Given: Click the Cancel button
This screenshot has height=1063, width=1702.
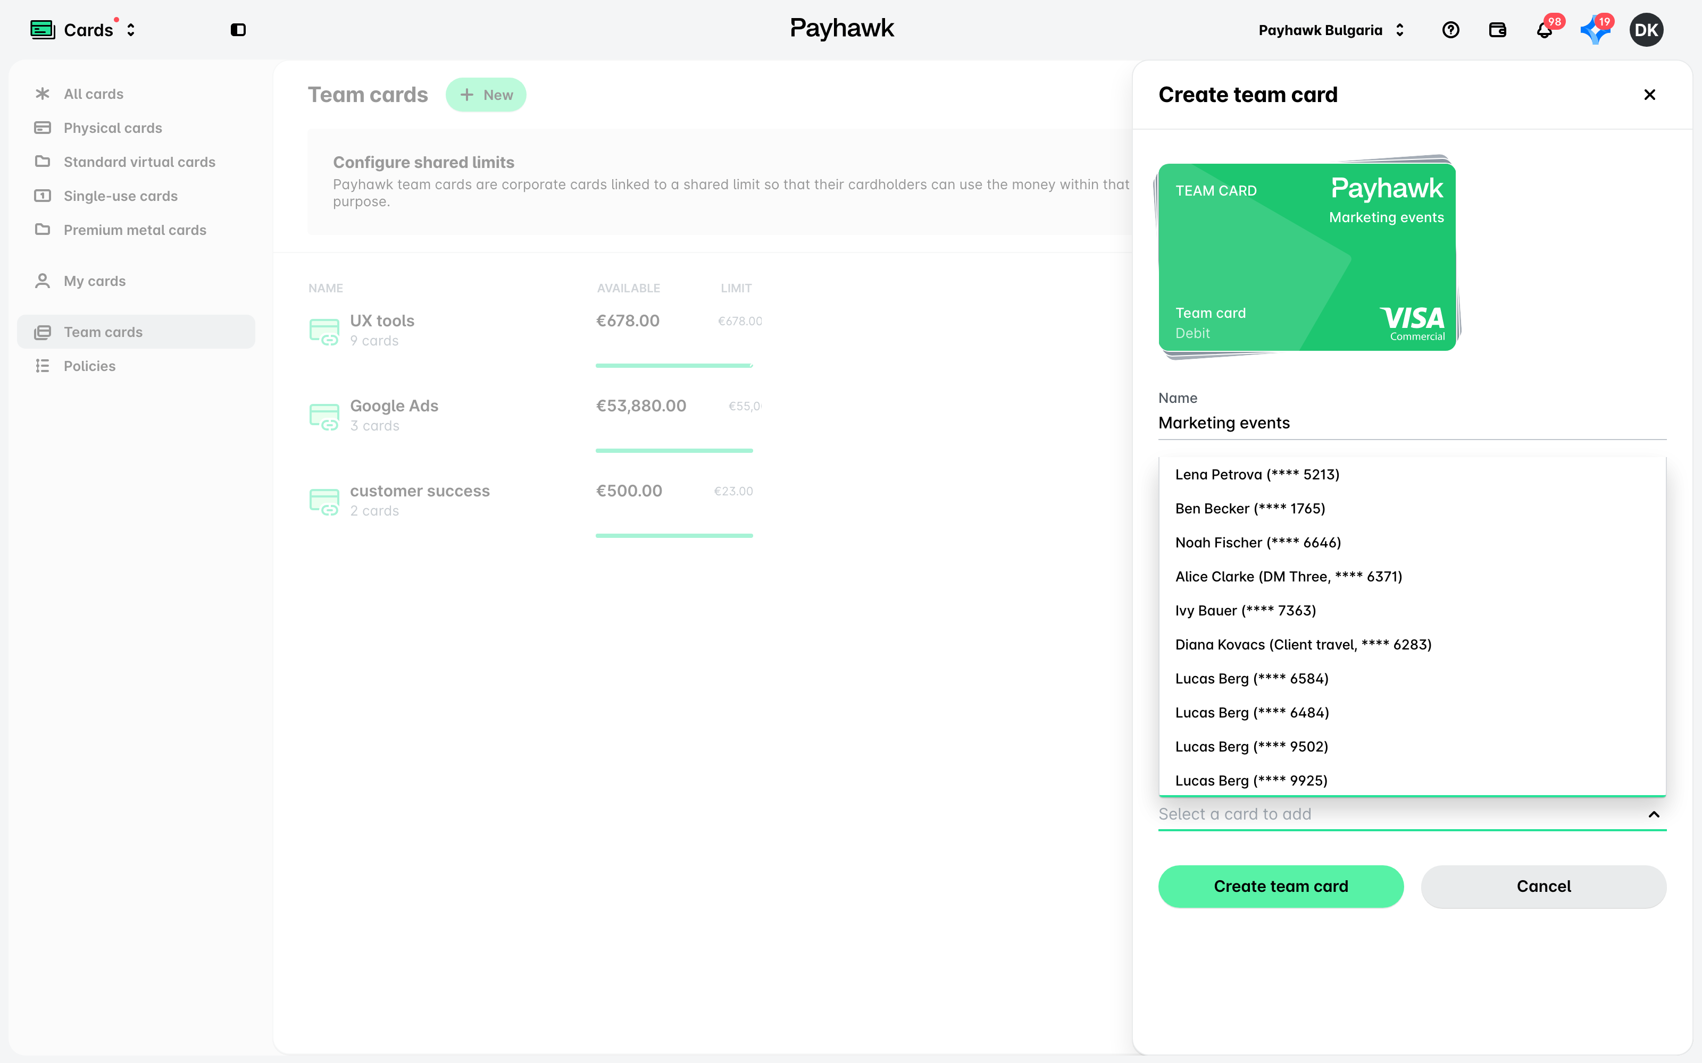Looking at the screenshot, I should coord(1543,887).
